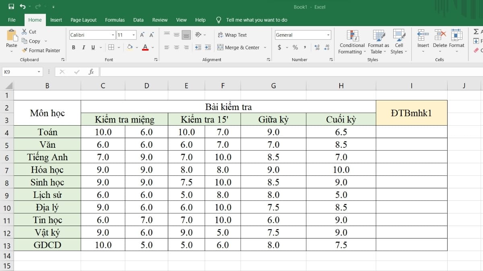Screen dimensions: 483x271
Task: Enable center text alignment
Action: click(x=176, y=47)
